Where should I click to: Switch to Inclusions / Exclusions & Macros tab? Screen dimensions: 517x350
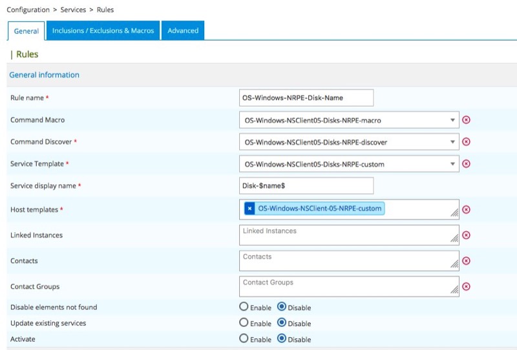coord(103,30)
